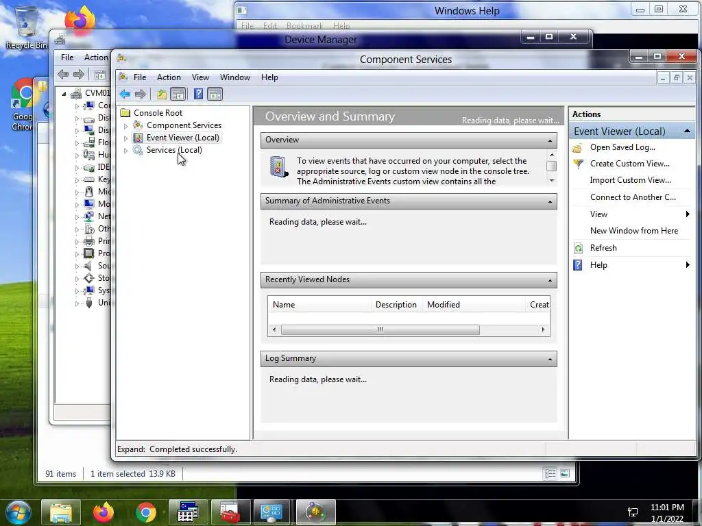Click the Description column header

click(396, 305)
